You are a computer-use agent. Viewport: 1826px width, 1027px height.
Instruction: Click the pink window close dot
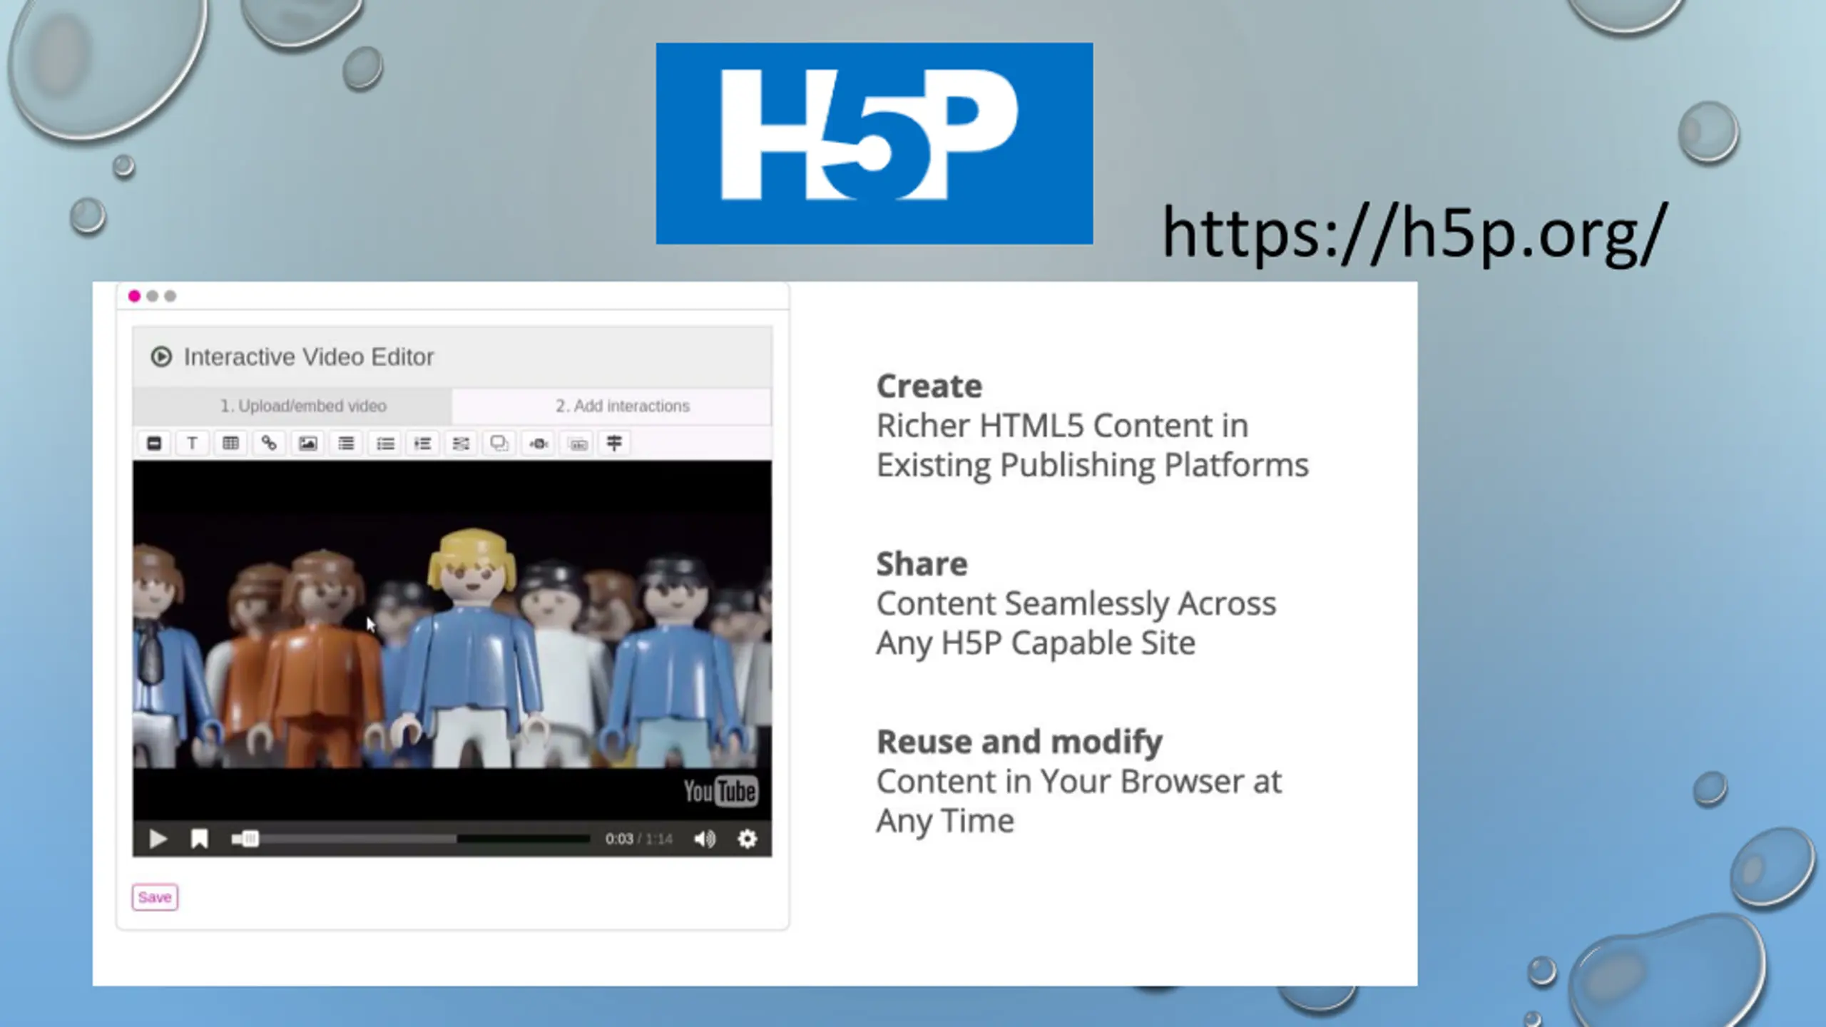point(134,296)
